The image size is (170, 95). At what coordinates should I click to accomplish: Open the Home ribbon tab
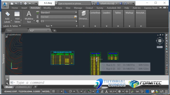[x=15, y=8]
